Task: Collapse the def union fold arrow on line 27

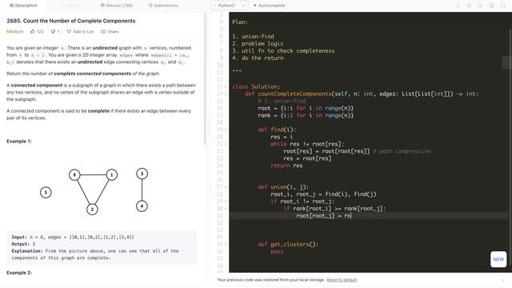Action: pyautogui.click(x=226, y=187)
